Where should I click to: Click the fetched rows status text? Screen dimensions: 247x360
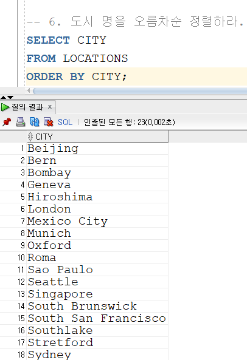(129, 122)
